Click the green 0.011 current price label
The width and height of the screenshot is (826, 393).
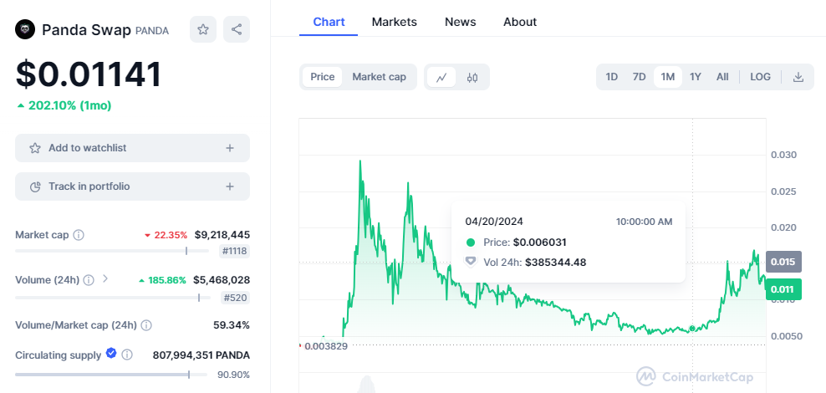pos(783,289)
